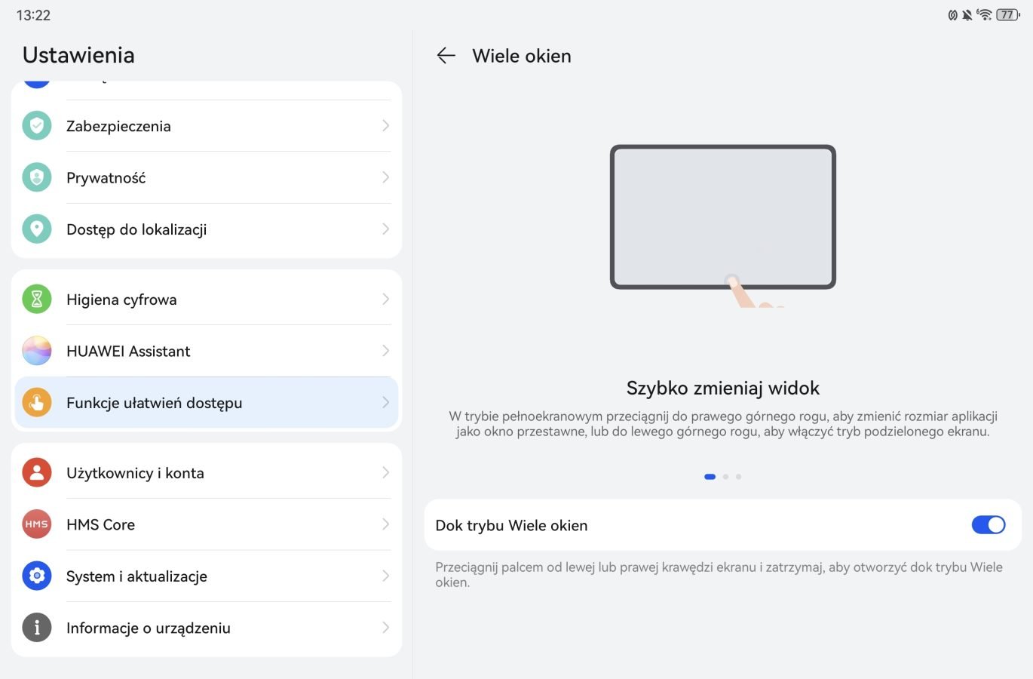Tap the Użytkownicy i konta person icon
This screenshot has width=1033, height=679.
(x=37, y=472)
